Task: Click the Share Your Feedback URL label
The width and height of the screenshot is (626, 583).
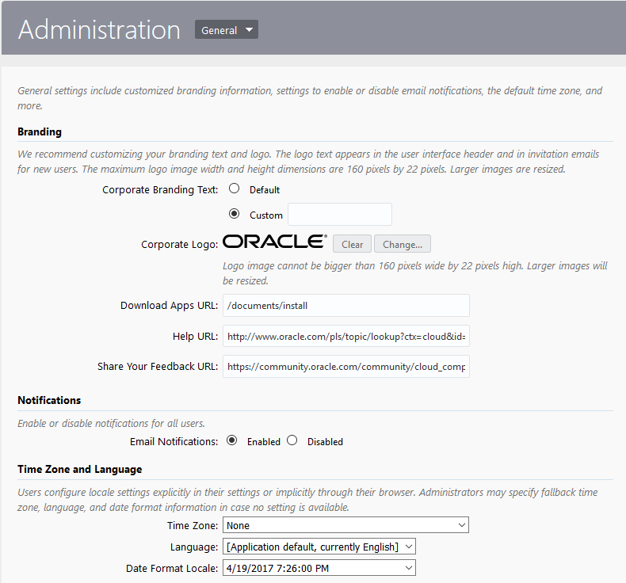Action: (158, 367)
